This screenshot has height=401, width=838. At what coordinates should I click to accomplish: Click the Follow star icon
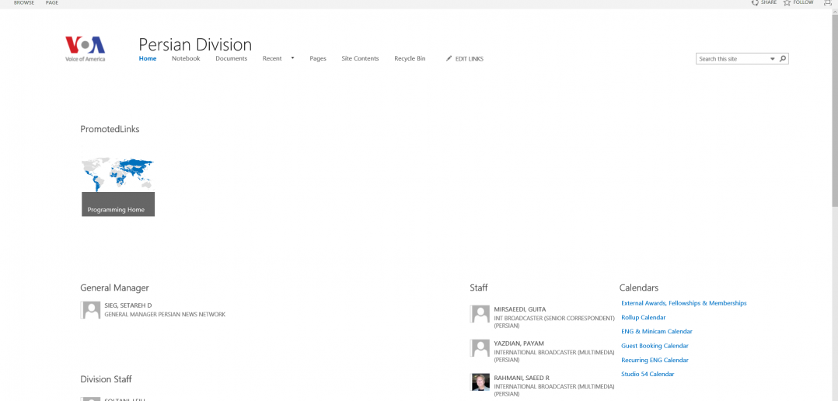[787, 2]
